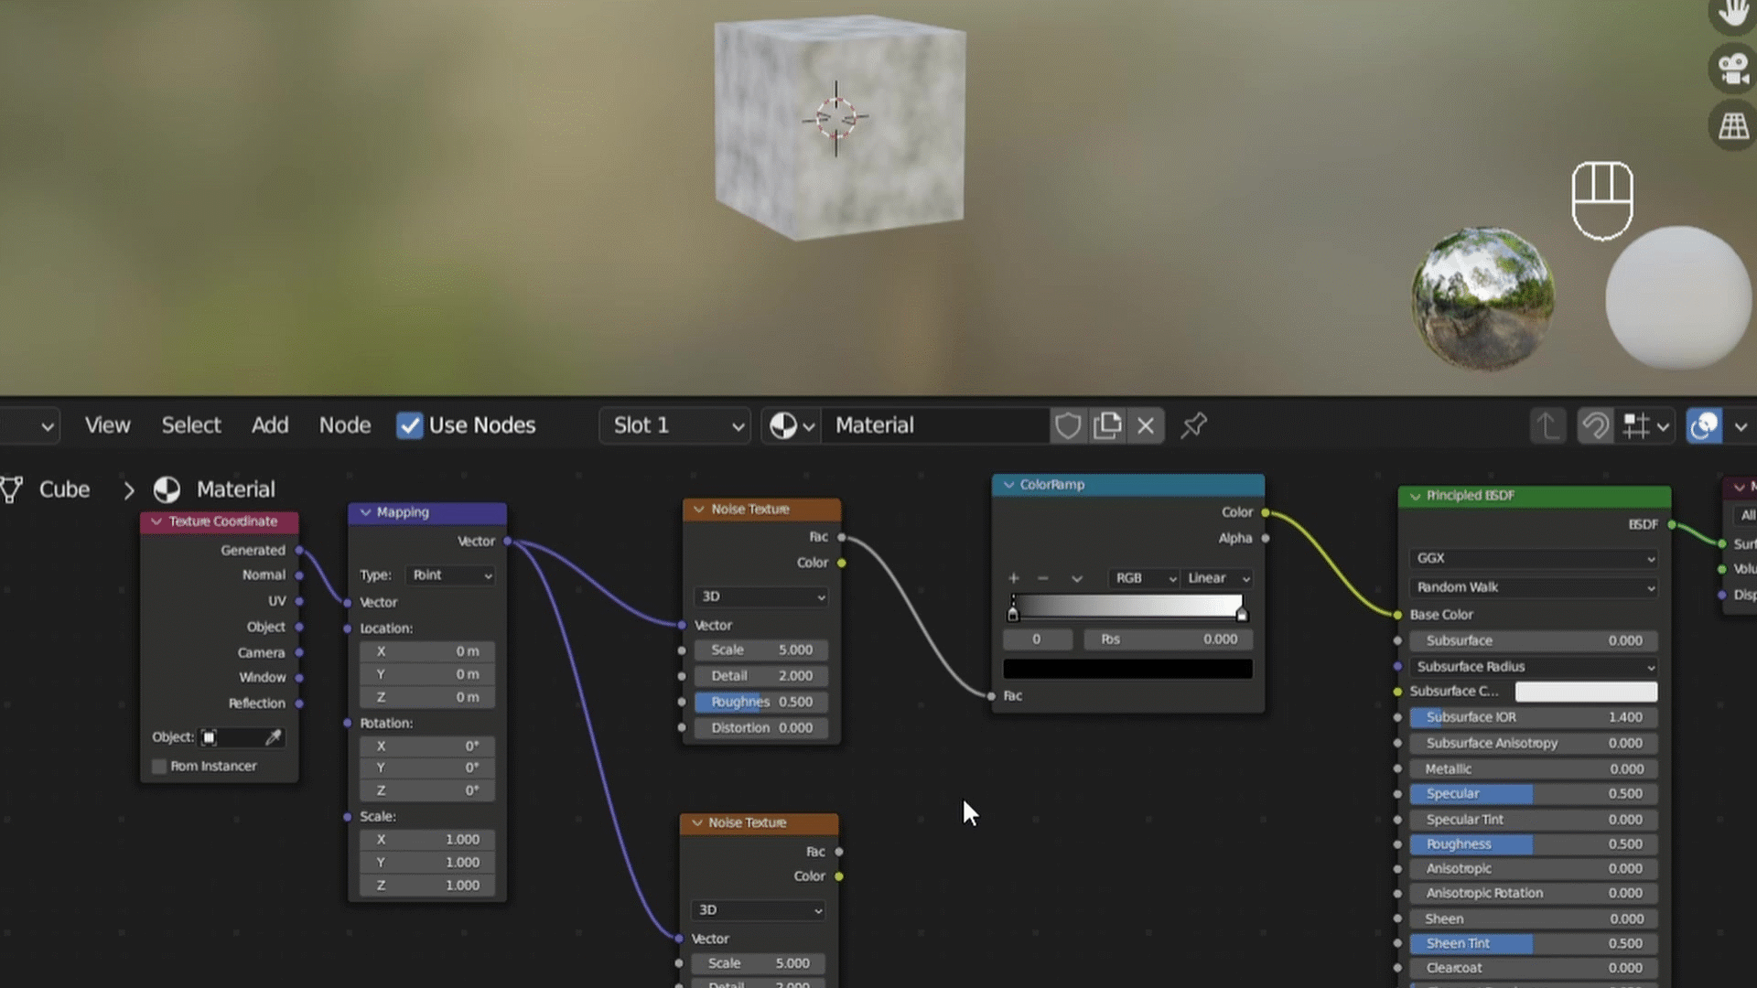Click Slot 1 material slot button
Image resolution: width=1757 pixels, height=988 pixels.
[675, 424]
